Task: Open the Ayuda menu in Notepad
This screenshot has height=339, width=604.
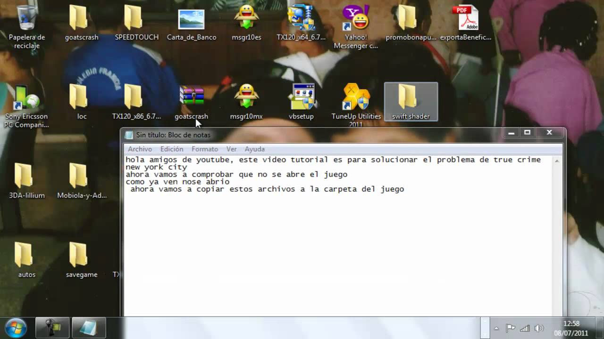Action: point(255,149)
